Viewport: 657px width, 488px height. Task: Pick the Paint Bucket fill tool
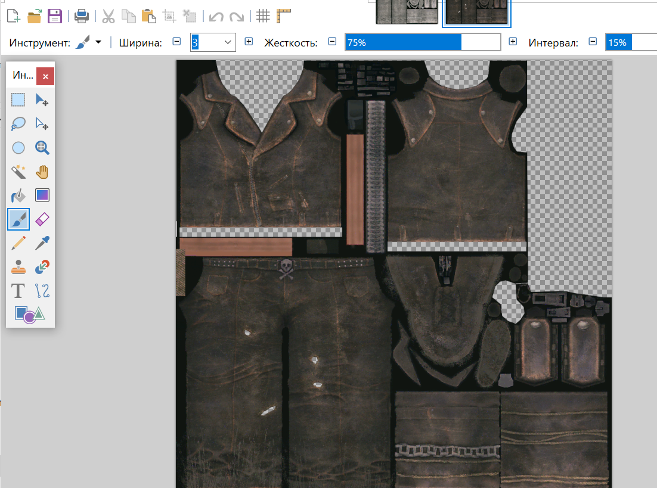pyautogui.click(x=18, y=195)
